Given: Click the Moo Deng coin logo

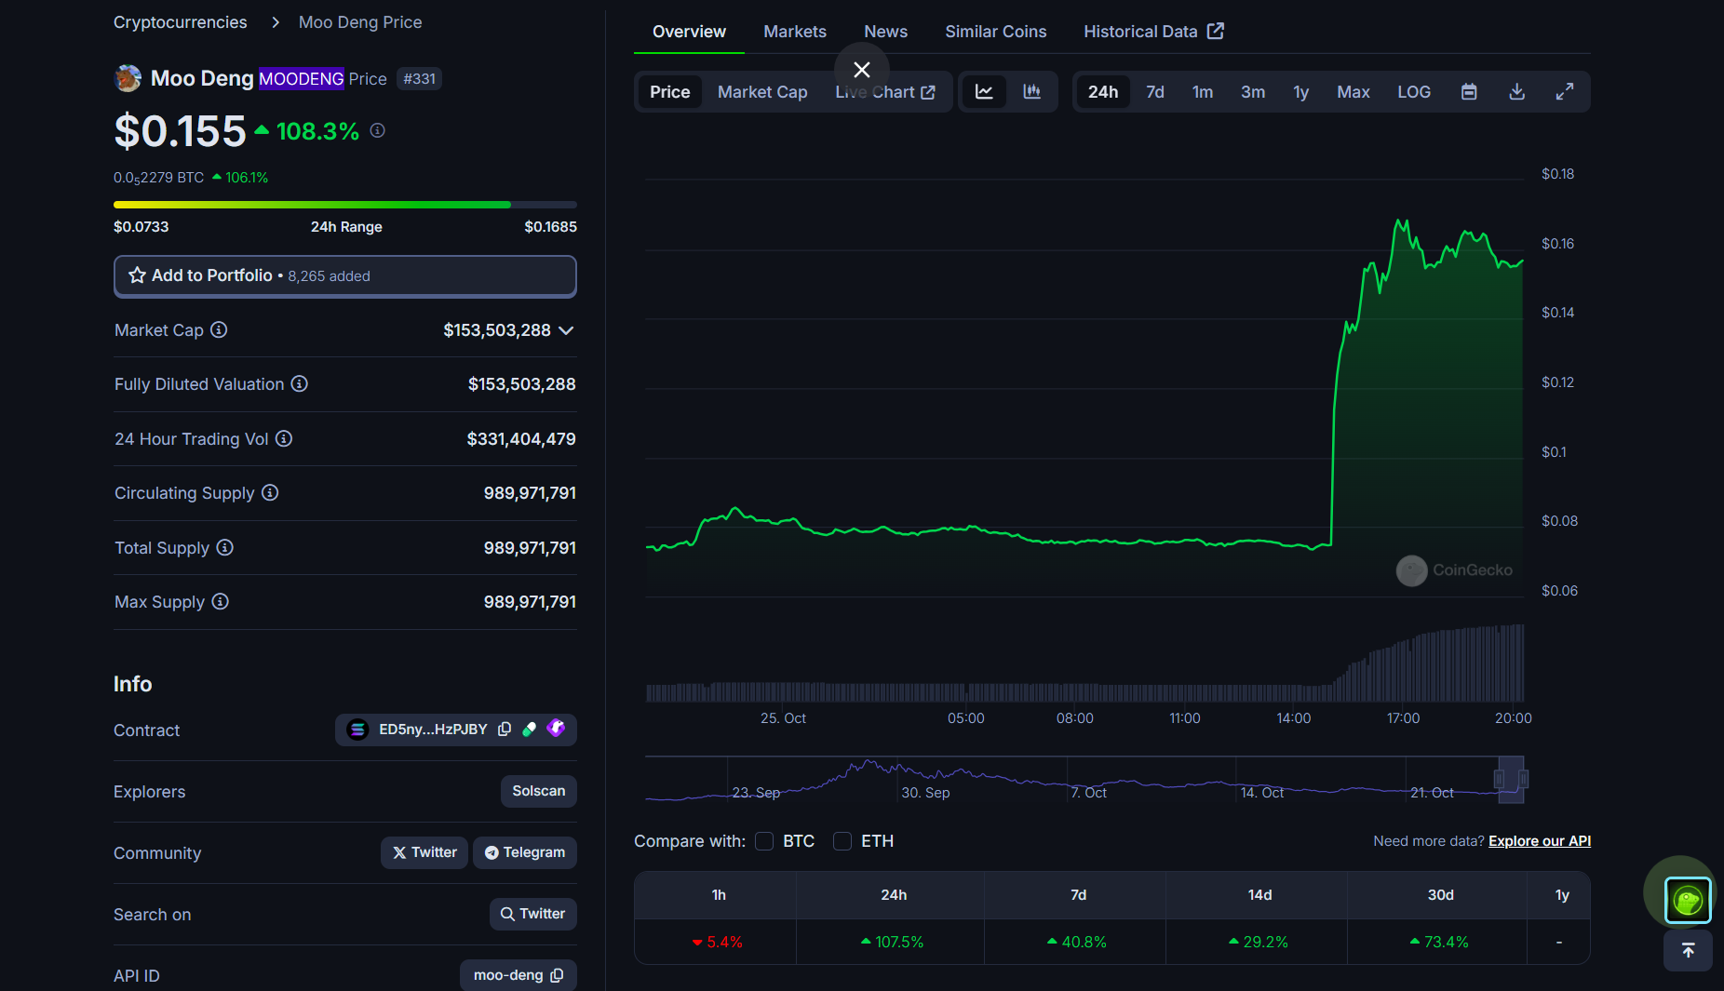Looking at the screenshot, I should [x=128, y=78].
